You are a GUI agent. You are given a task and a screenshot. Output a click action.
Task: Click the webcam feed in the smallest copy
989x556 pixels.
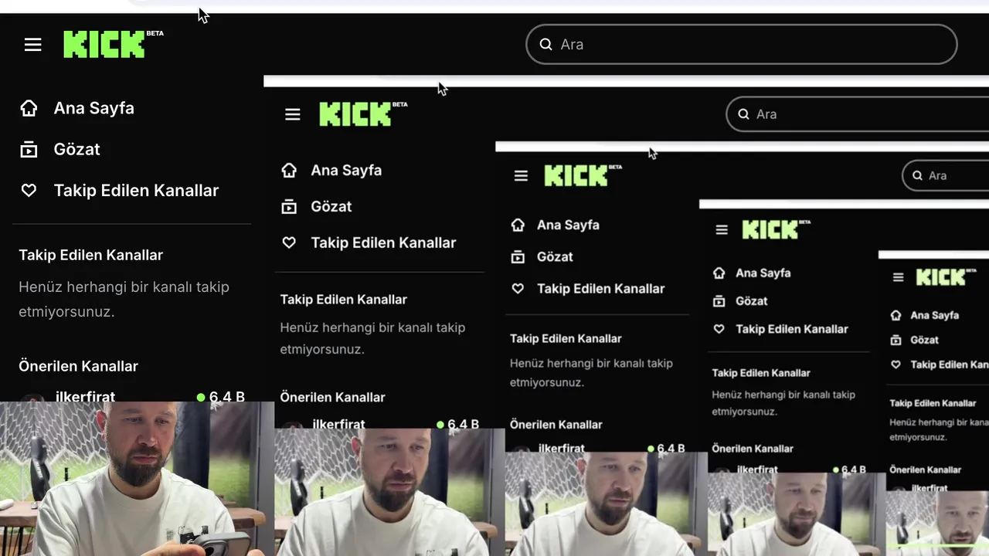click(x=937, y=524)
